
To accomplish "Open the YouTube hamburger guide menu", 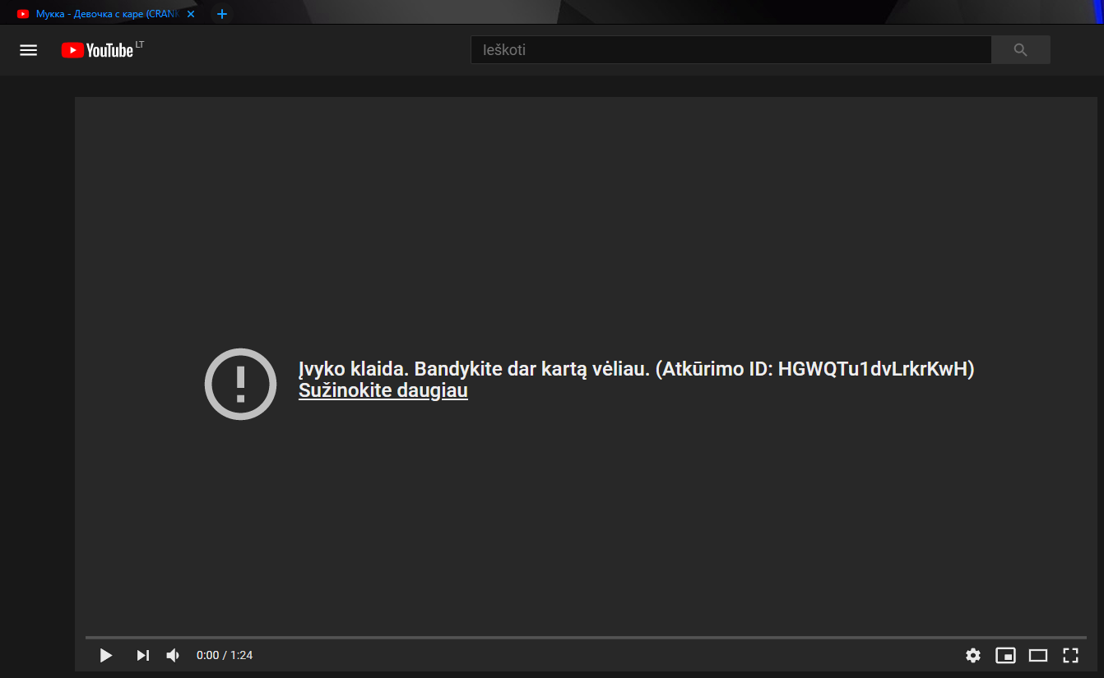I will (x=29, y=50).
